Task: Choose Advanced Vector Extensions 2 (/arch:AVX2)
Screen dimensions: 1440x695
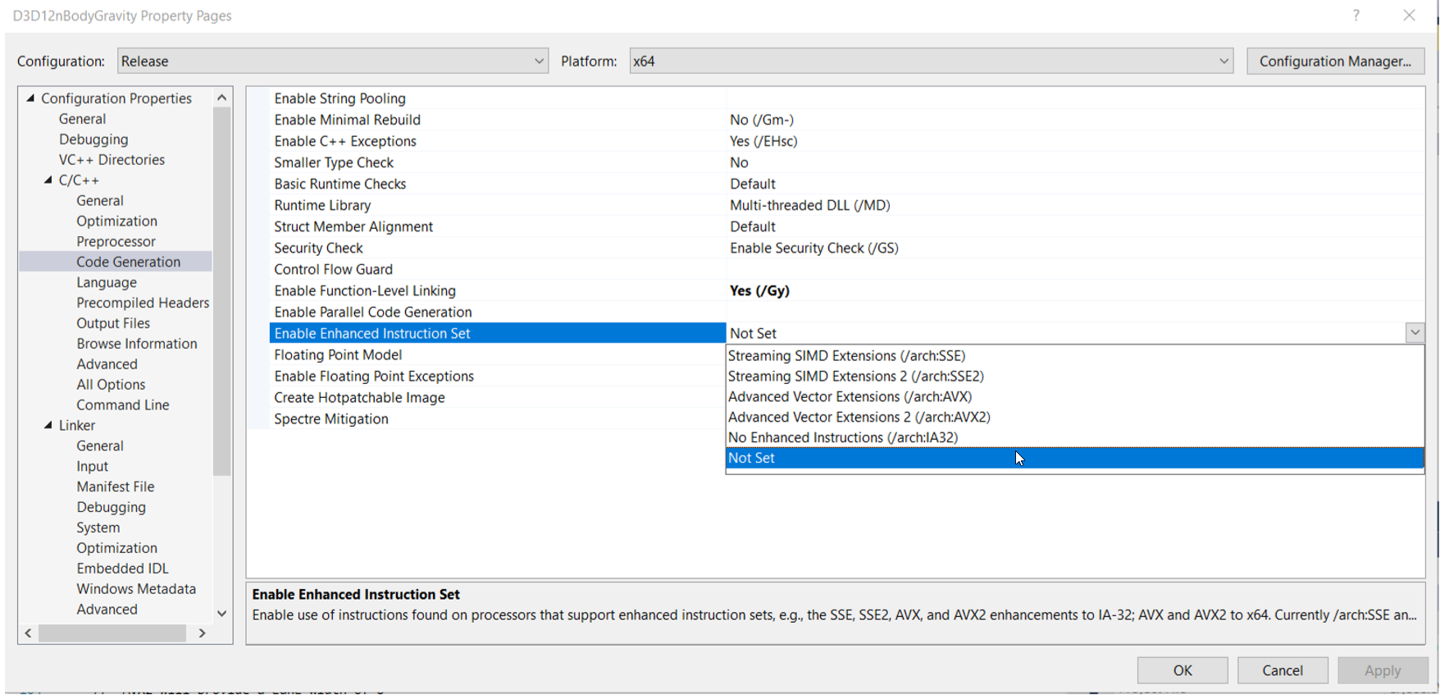Action: coord(1074,417)
